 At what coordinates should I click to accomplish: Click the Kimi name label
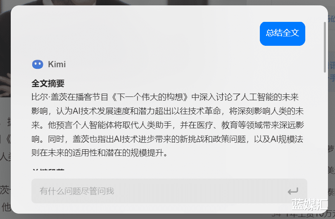coord(57,64)
